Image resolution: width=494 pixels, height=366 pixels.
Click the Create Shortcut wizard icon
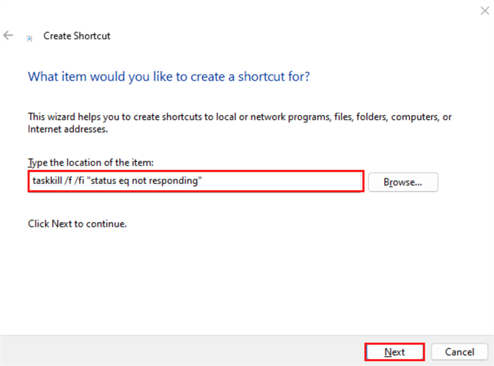click(28, 38)
